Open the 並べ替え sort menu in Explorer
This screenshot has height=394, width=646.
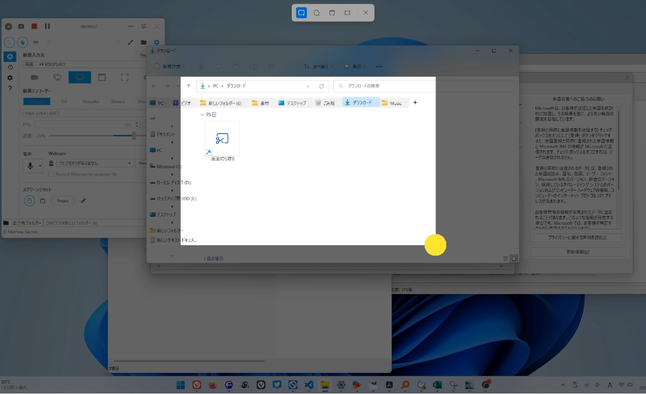tap(318, 66)
